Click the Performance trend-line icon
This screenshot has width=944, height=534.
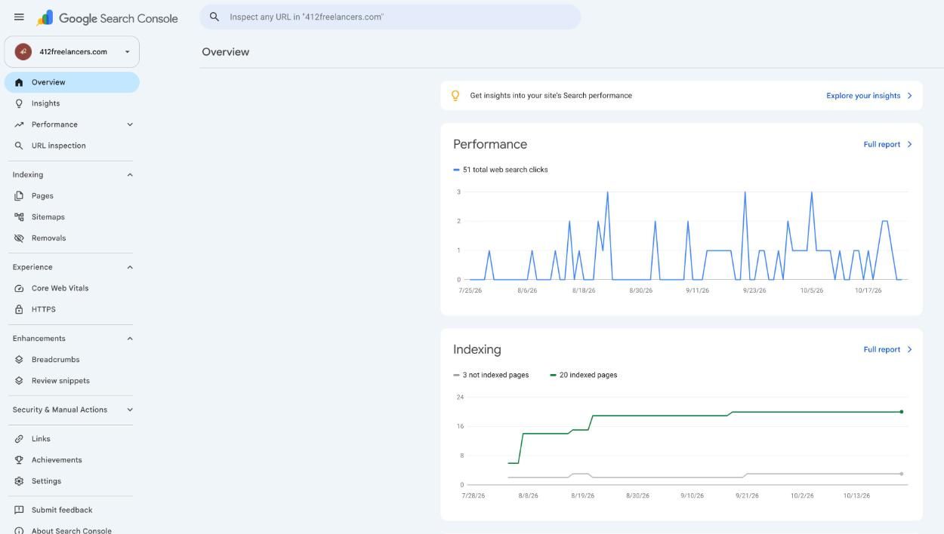(x=19, y=124)
